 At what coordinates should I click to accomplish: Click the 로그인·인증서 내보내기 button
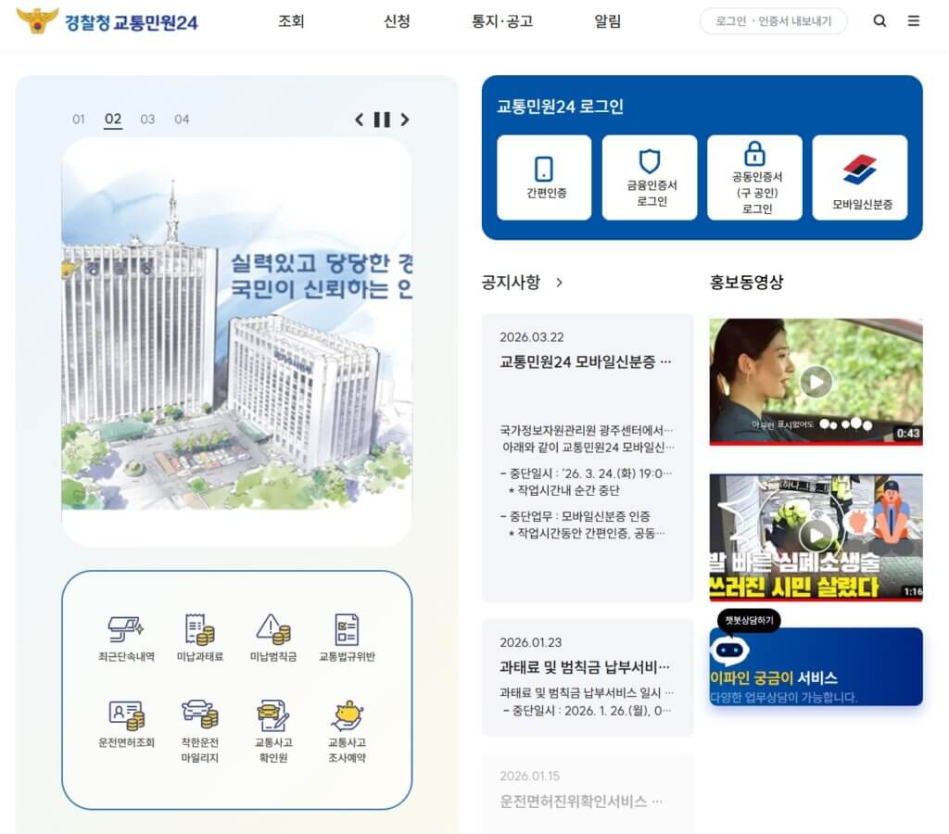[771, 20]
